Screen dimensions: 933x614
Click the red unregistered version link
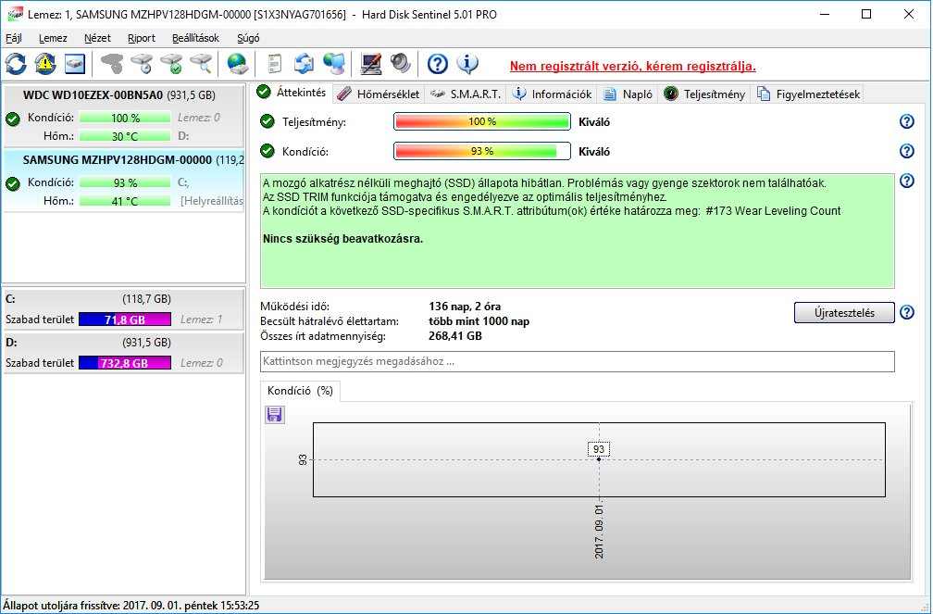pyautogui.click(x=632, y=66)
